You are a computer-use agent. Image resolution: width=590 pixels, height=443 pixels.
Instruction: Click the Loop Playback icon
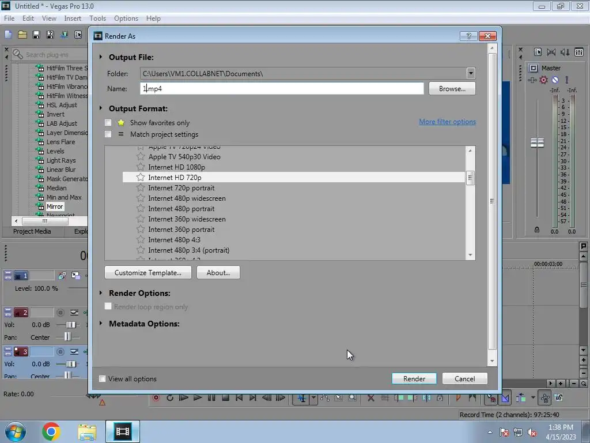[170, 397]
